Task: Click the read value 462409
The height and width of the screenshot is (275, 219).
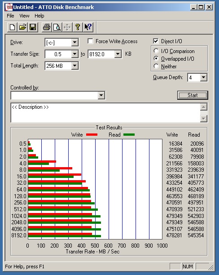Action: pos(196,190)
